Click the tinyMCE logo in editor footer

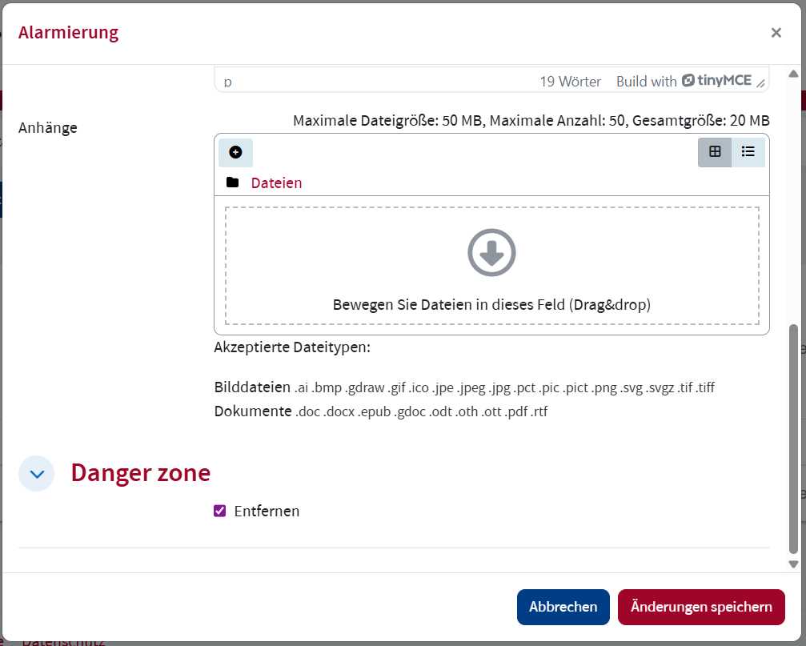(717, 82)
